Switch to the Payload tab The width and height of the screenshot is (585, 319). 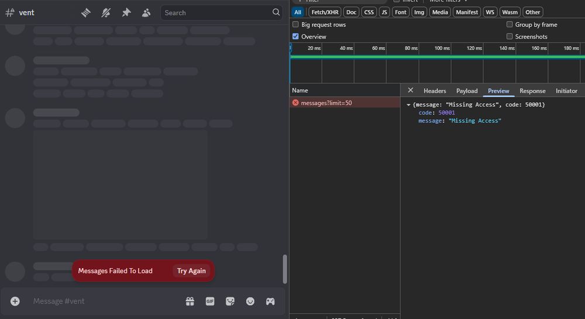coord(467,91)
